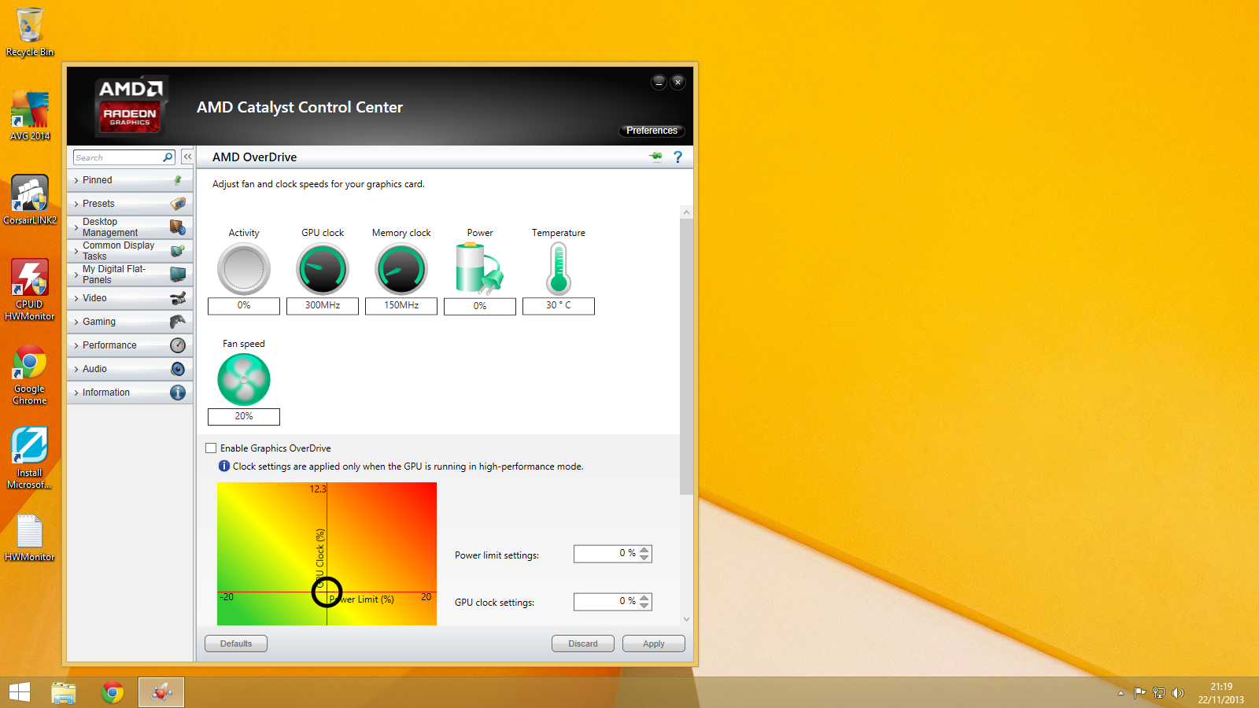The width and height of the screenshot is (1259, 708).
Task: Click the Performance gauge icon
Action: 178,345
